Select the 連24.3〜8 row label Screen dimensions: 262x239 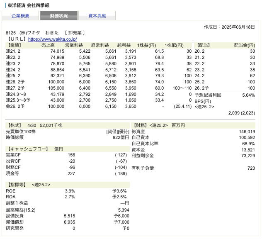tap(16, 94)
